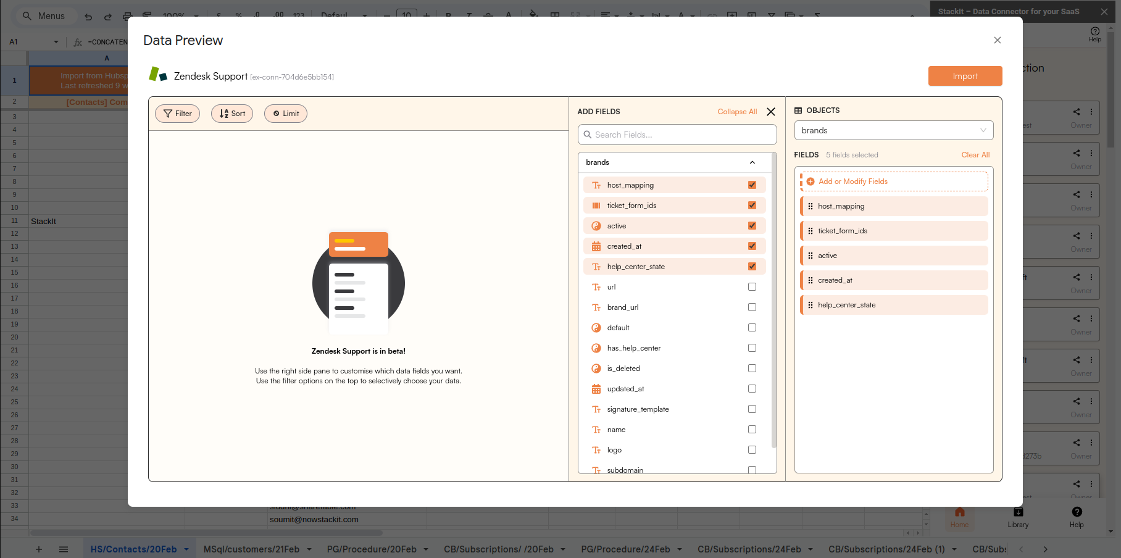Open the all sheets list
The width and height of the screenshot is (1121, 558).
click(64, 549)
